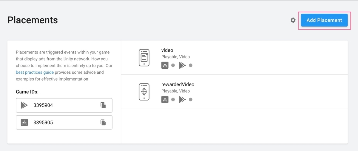Open the video placement name
This screenshot has width=358, height=151.
167,50
